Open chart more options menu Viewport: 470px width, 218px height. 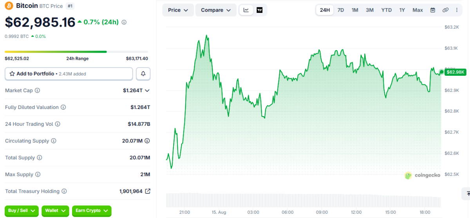(457, 10)
